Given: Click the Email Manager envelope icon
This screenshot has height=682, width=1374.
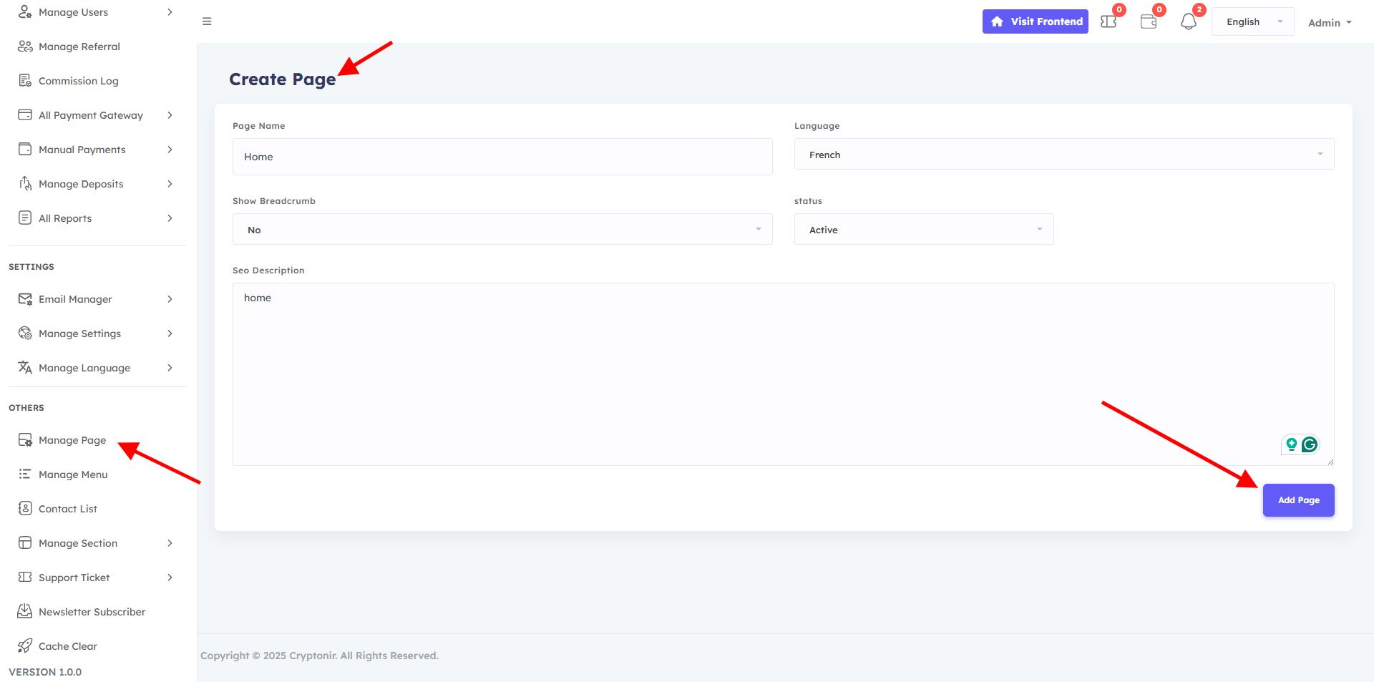Looking at the screenshot, I should pyautogui.click(x=25, y=299).
